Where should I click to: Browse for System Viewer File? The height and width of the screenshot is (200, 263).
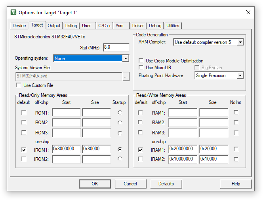click(x=126, y=77)
